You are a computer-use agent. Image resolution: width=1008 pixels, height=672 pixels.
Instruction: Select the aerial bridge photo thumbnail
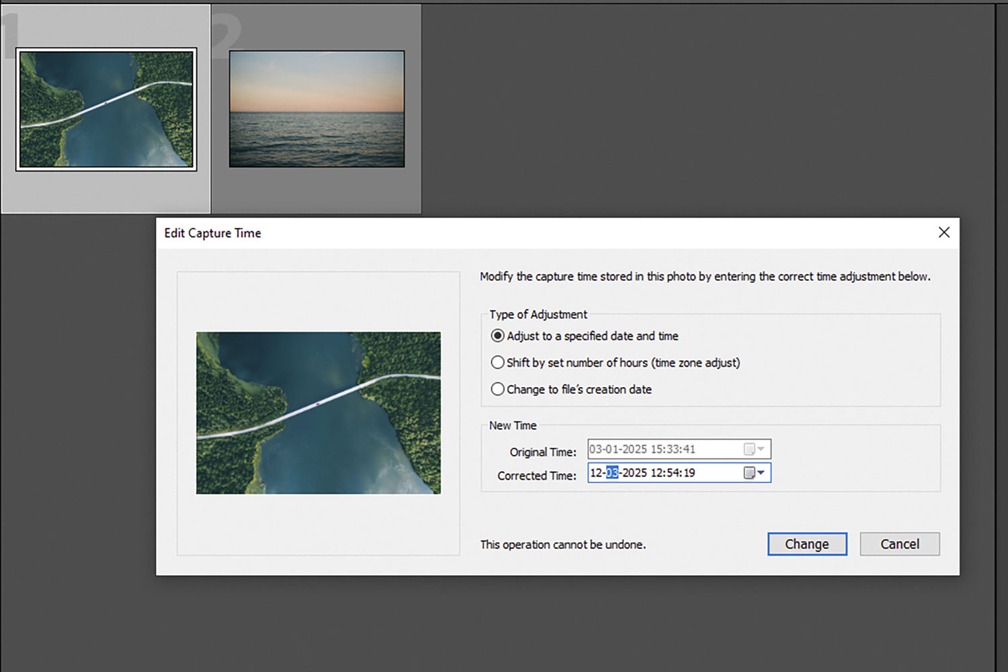pos(106,110)
